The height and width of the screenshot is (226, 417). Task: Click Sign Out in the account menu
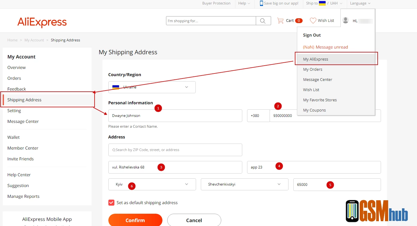[x=312, y=35]
